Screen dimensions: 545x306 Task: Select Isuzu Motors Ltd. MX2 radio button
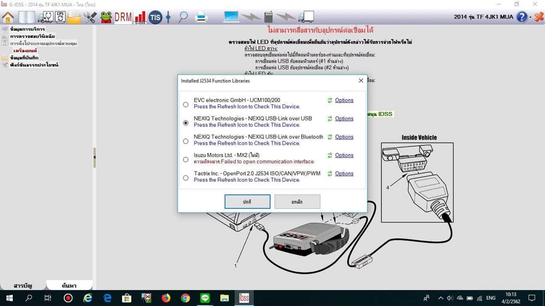(x=186, y=160)
